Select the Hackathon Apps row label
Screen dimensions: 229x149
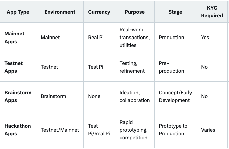pyautogui.click(x=18, y=130)
